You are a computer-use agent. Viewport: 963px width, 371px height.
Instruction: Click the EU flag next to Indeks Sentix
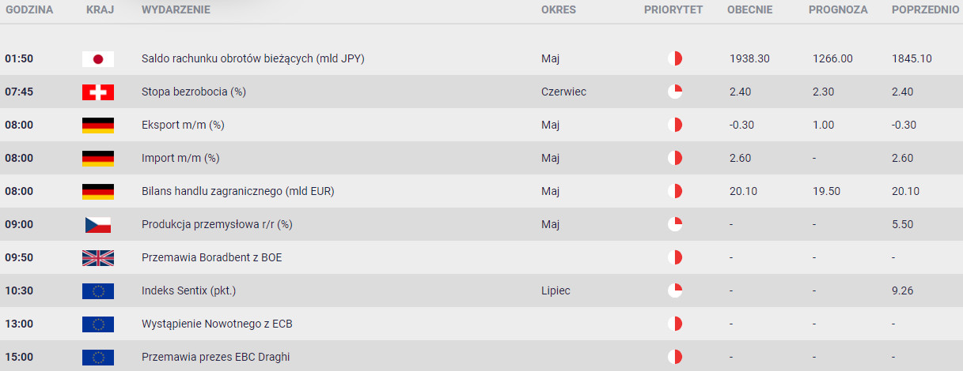click(98, 290)
